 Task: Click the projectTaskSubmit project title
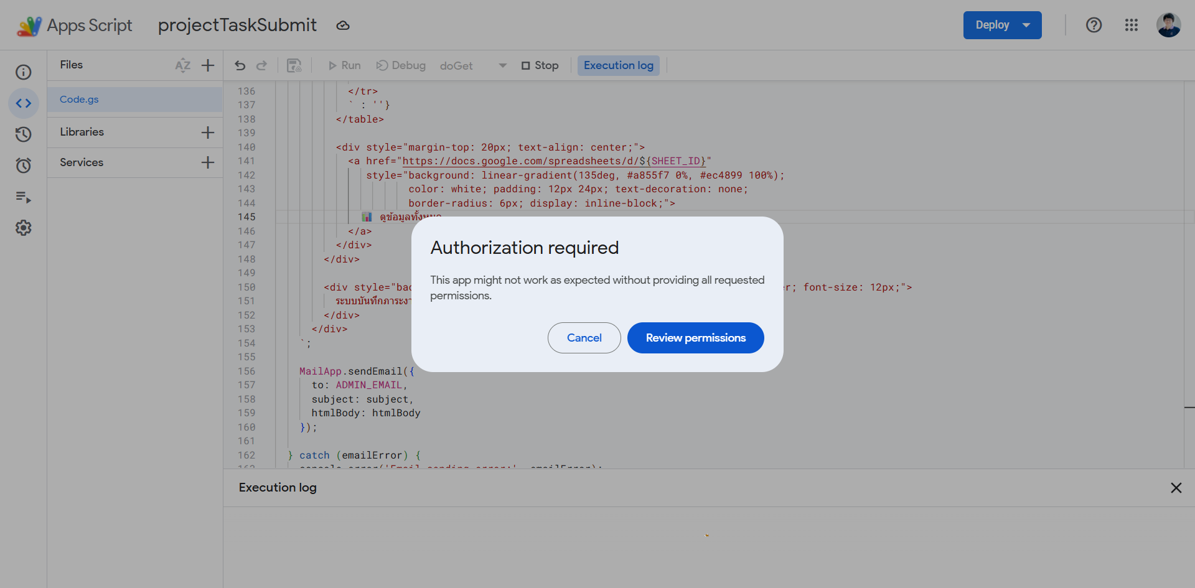point(237,25)
